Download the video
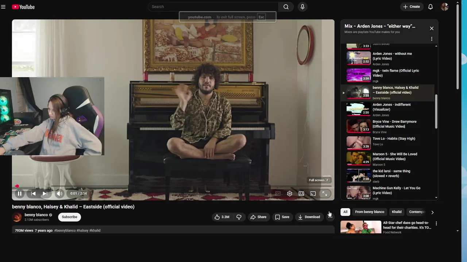The image size is (467, 262). coord(309,217)
